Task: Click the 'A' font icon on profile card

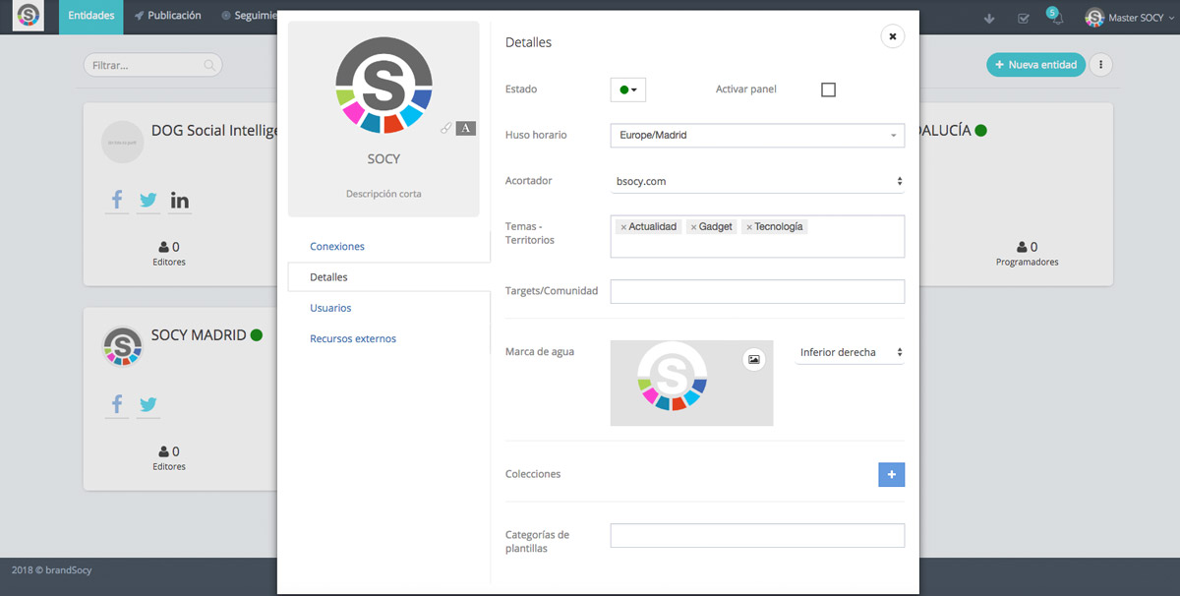Action: click(466, 128)
